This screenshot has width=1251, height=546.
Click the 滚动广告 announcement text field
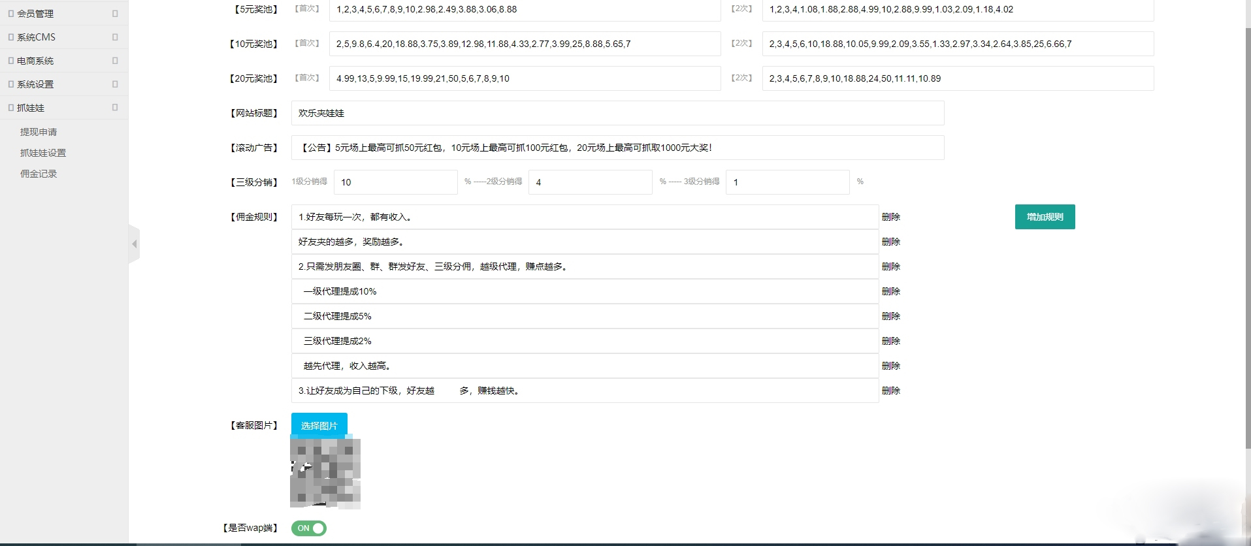(x=617, y=148)
